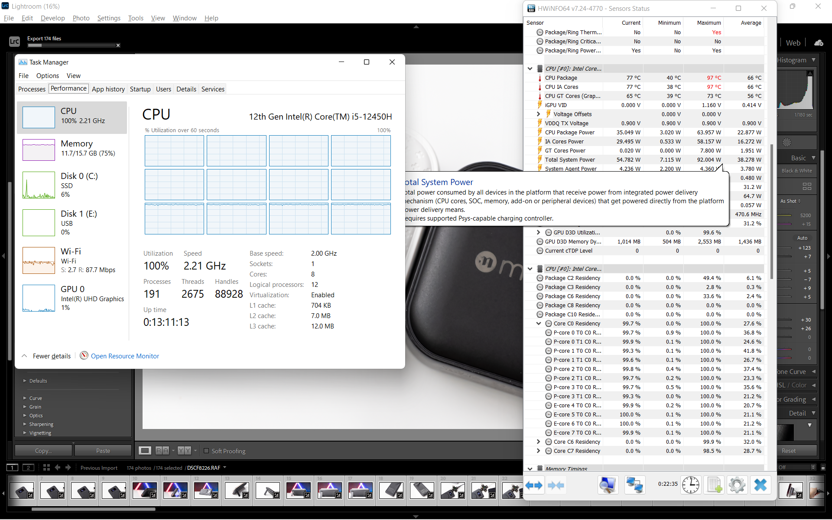The height and width of the screenshot is (520, 832).
Task: Collapse Lightroom Histogram panel
Action: coord(813,60)
